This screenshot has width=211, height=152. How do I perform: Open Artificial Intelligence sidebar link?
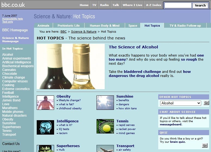[x=17, y=62]
